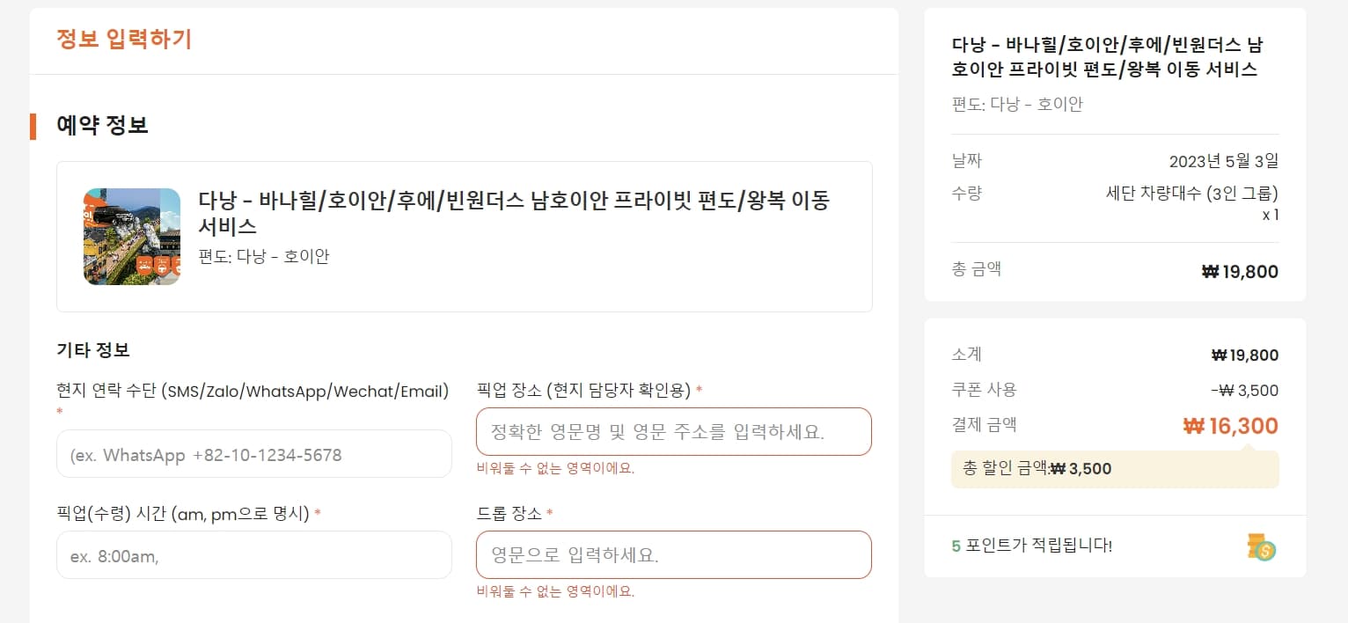Click the pickup location input field
This screenshot has width=1348, height=623.
pyautogui.click(x=673, y=432)
